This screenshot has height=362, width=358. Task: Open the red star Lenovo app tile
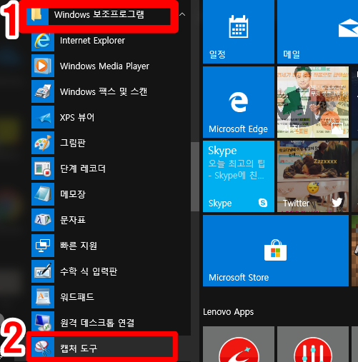point(239,344)
